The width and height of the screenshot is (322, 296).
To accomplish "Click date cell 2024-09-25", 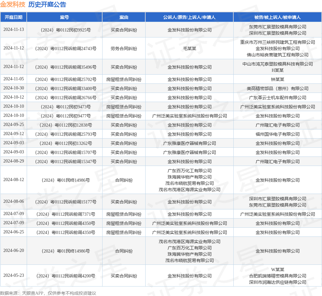I will click(x=14, y=125).
